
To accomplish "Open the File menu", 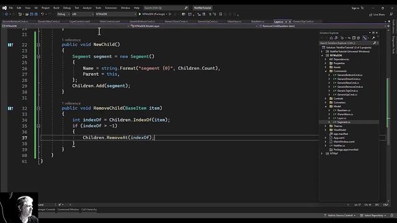I will point(11,8).
